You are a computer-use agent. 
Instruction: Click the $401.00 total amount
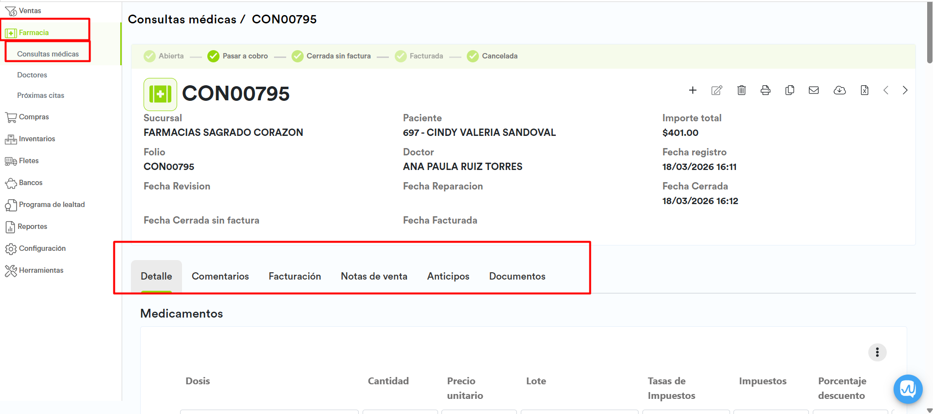click(x=680, y=132)
